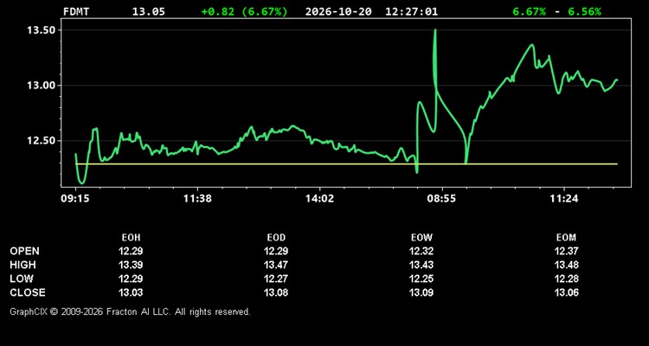Click the 08:55 x-axis time label
This screenshot has height=346, width=649.
coord(442,199)
